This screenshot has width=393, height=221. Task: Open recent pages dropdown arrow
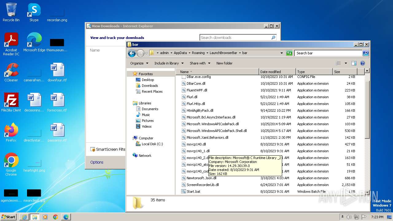146,53
